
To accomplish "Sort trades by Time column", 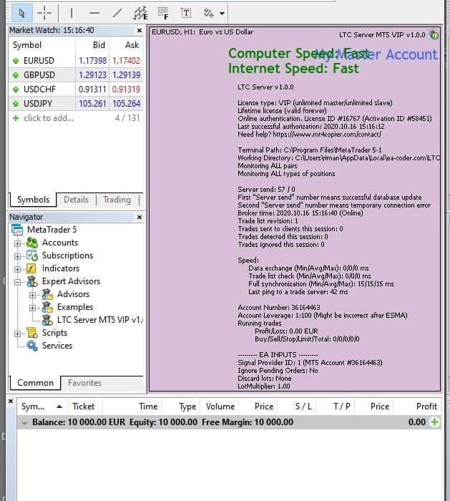I will point(132,407).
